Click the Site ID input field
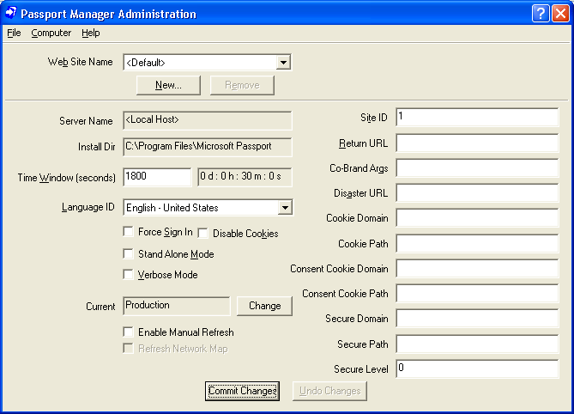Viewport: 574px width, 414px height. [x=477, y=117]
